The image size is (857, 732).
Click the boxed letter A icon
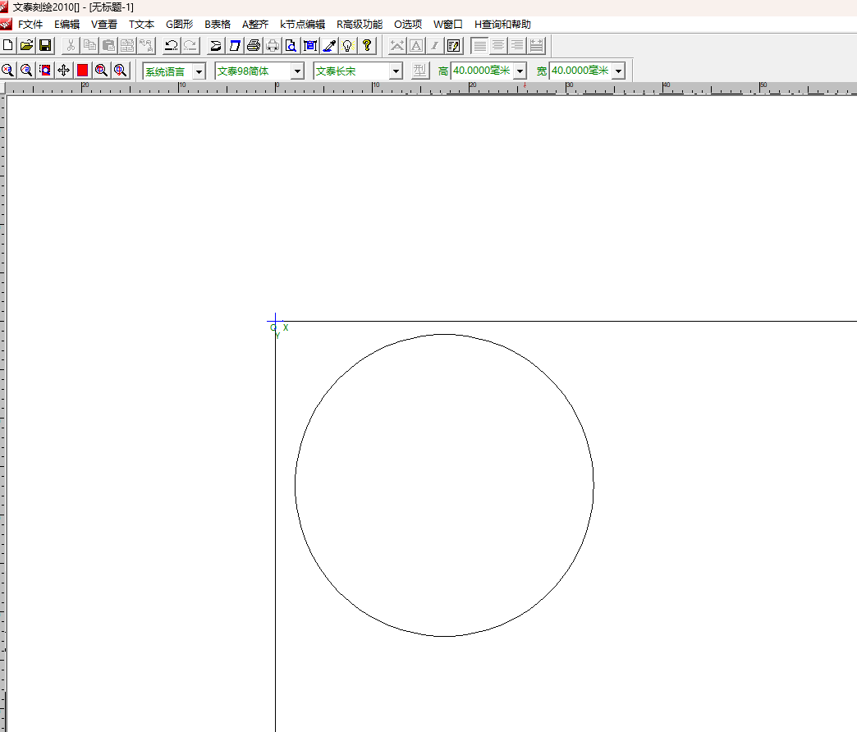pyautogui.click(x=416, y=45)
